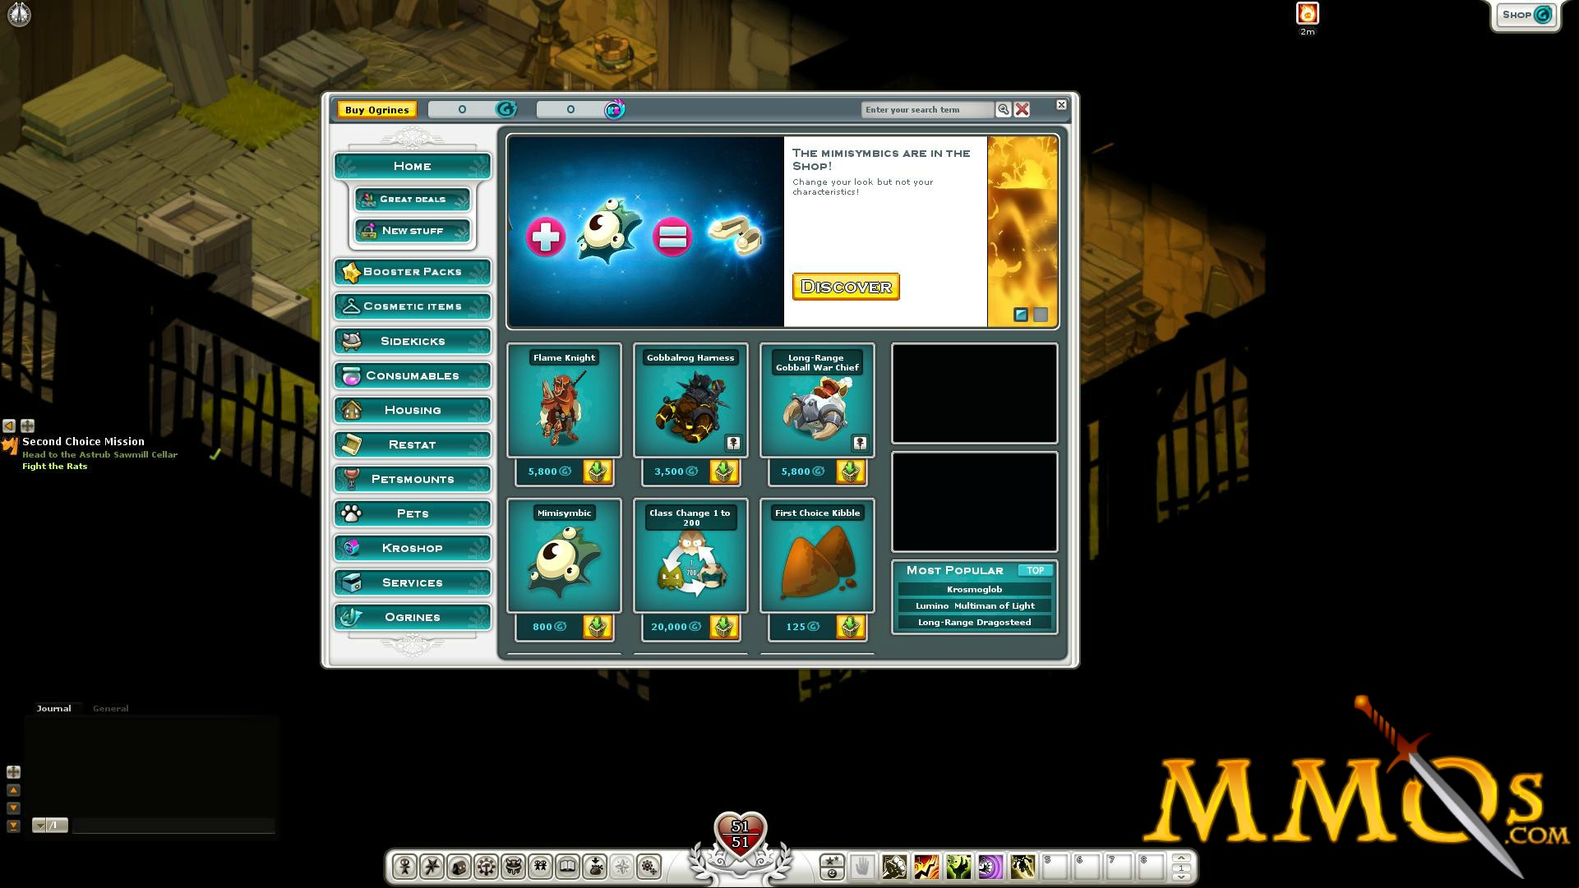Viewport: 1579px width, 888px height.
Task: Click the move-panel cross icon above quest tracker
Action: (x=27, y=426)
